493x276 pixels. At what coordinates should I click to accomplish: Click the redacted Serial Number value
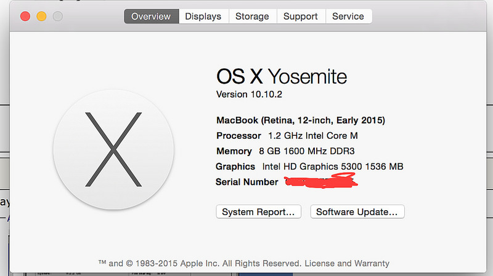point(320,181)
